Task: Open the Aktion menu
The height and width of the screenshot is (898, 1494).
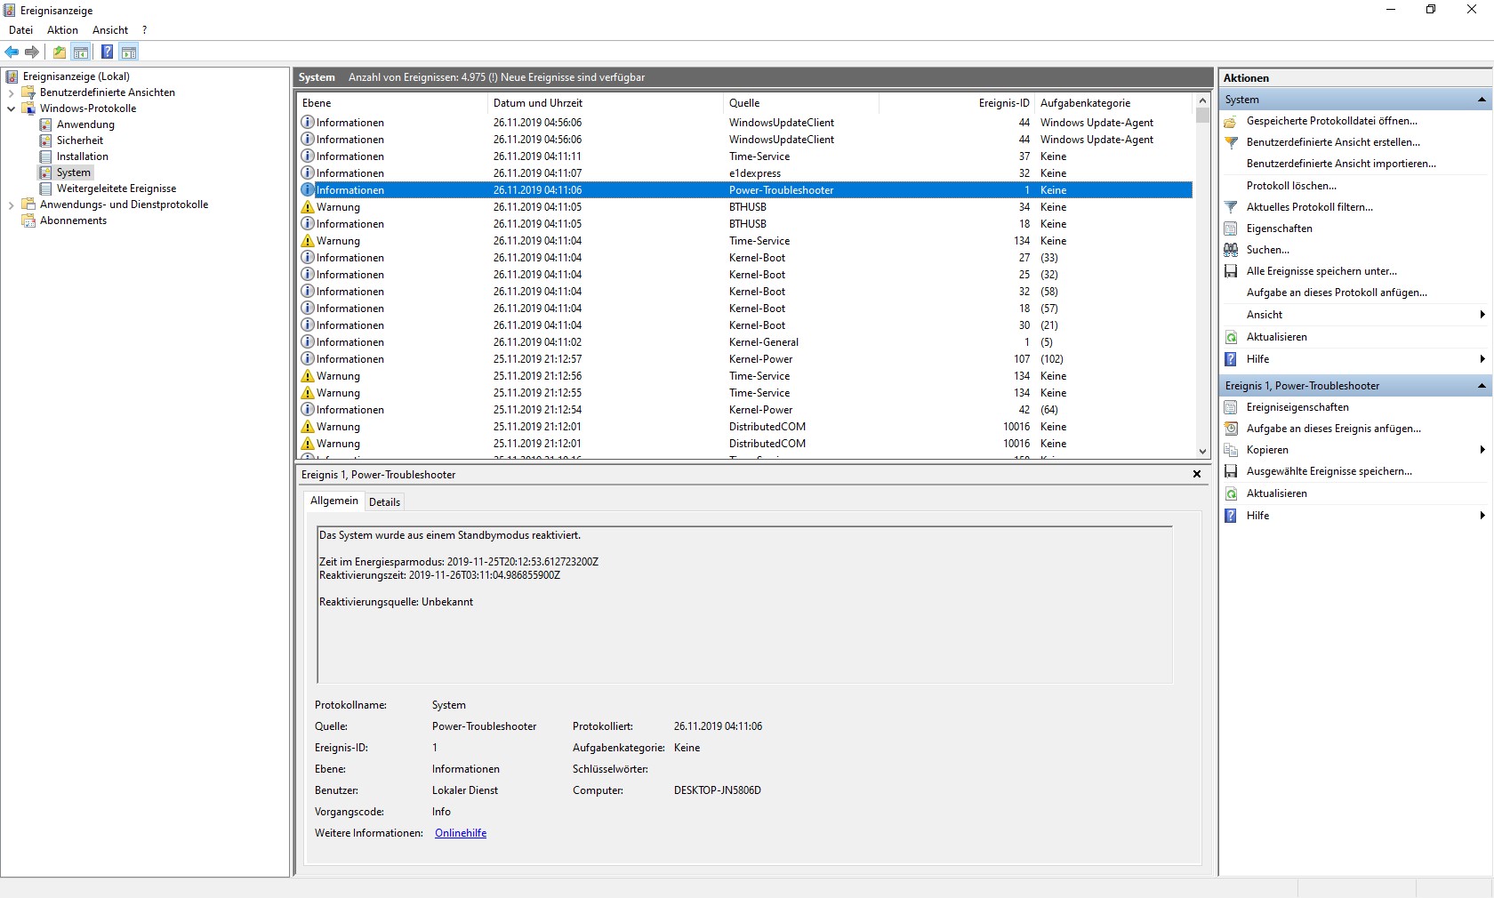Action: [62, 30]
